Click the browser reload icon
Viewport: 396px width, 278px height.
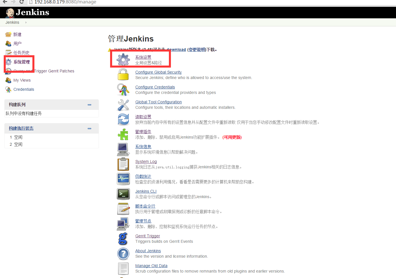pos(22,2)
